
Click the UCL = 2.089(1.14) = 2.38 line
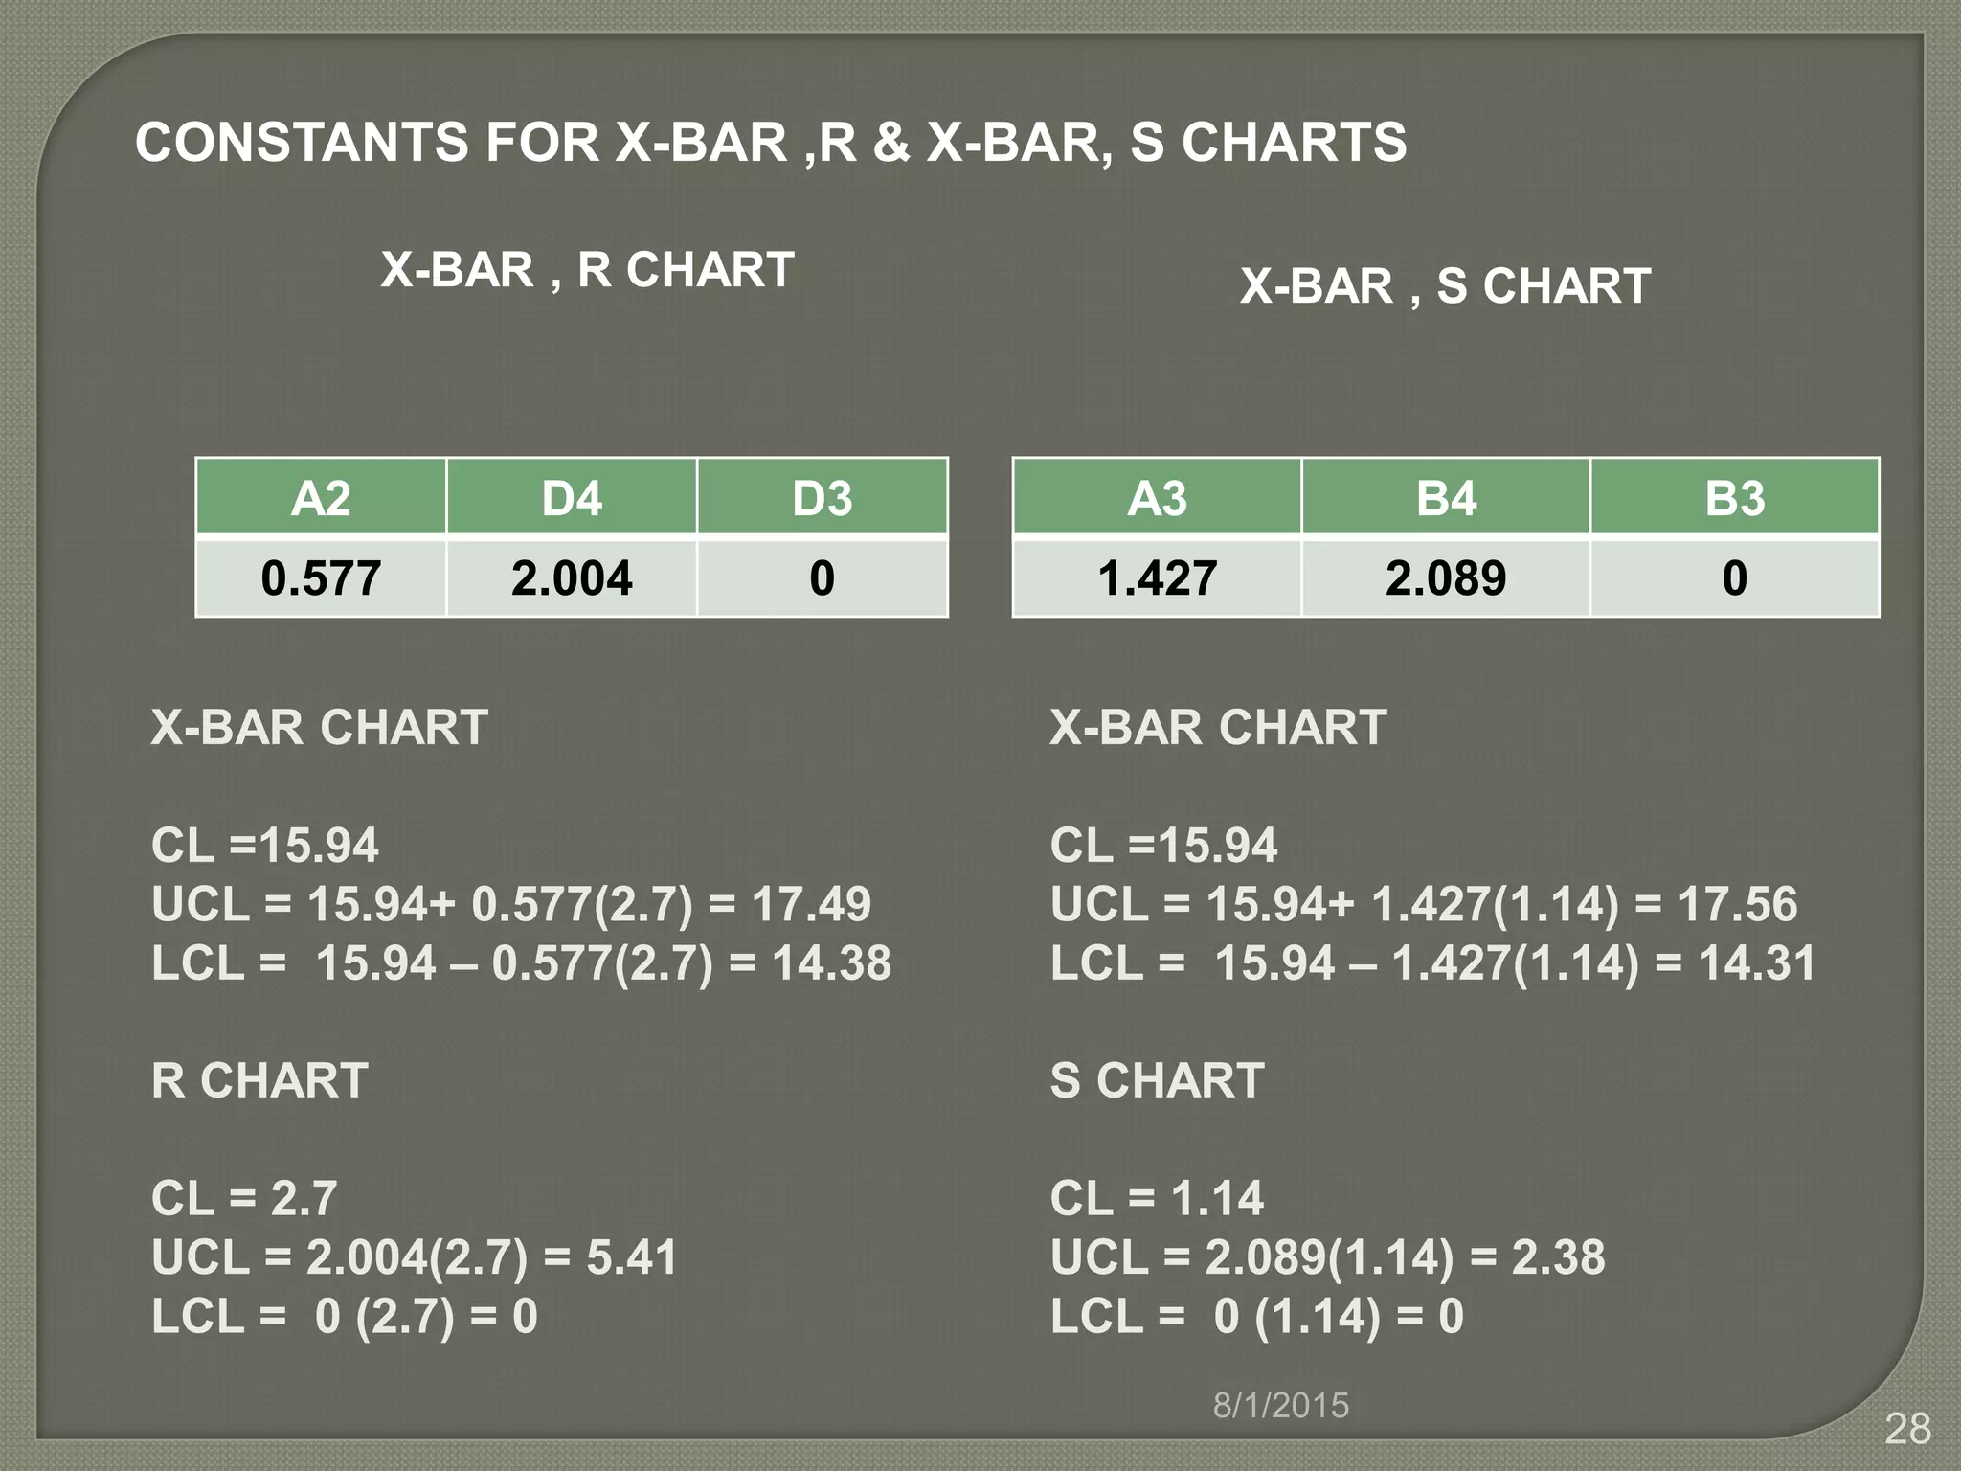coord(1327,1257)
